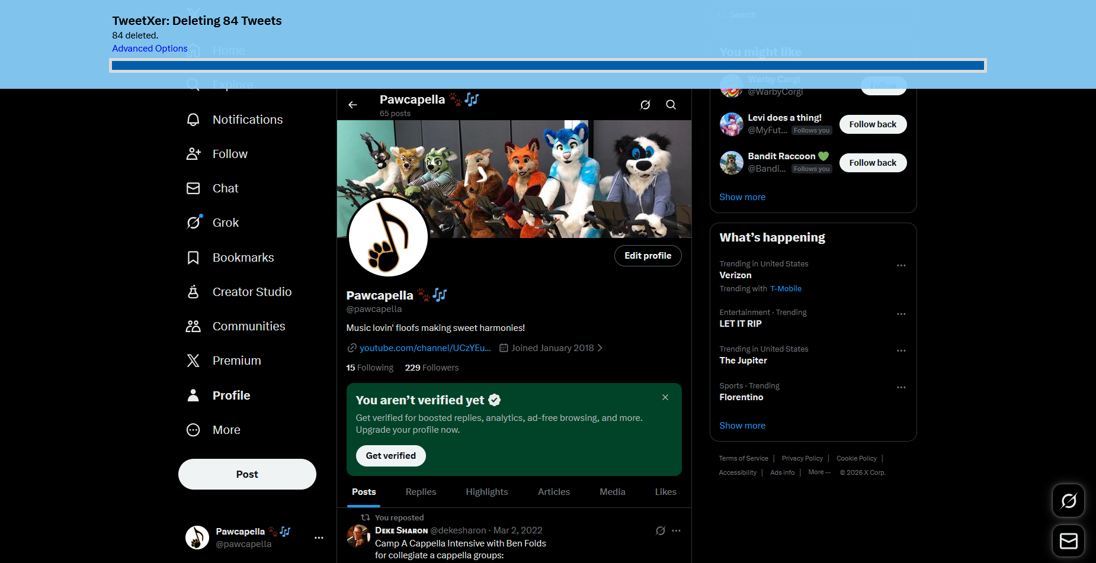Viewport: 1096px width, 563px height.
Task: Open the floating Grok button at bottom right
Action: tap(1068, 501)
